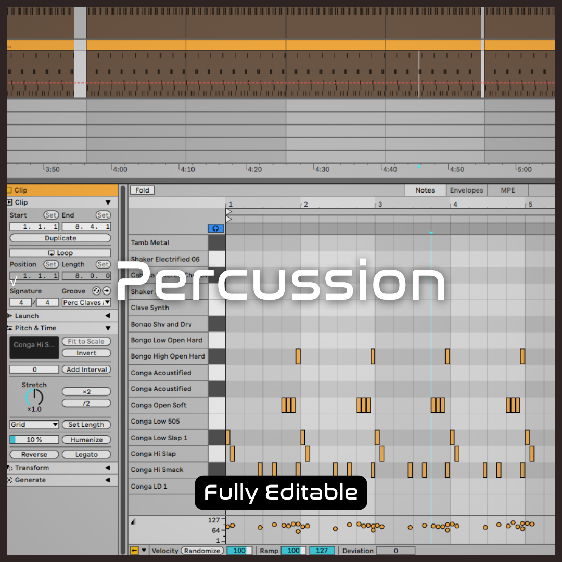Screen dimensions: 562x562
Task: Click the Launch panel icon
Action: [x=10, y=316]
